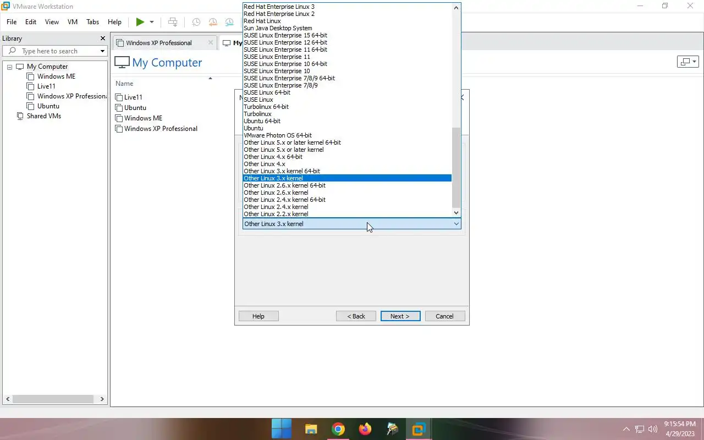Click the Help button in wizard
This screenshot has width=704, height=440.
[258, 316]
